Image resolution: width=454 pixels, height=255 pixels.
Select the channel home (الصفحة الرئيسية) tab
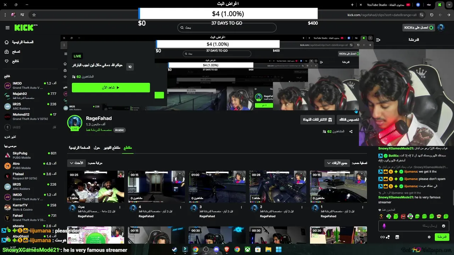[79, 148]
